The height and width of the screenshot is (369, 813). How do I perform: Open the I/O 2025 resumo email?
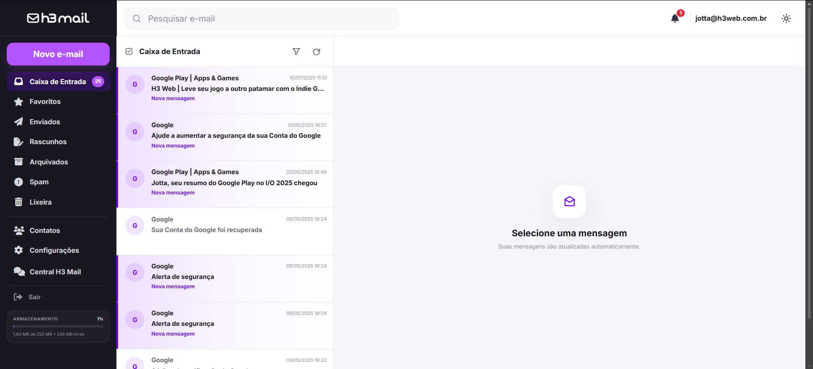(225, 184)
